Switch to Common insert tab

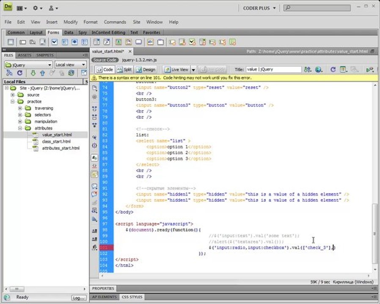(16, 33)
